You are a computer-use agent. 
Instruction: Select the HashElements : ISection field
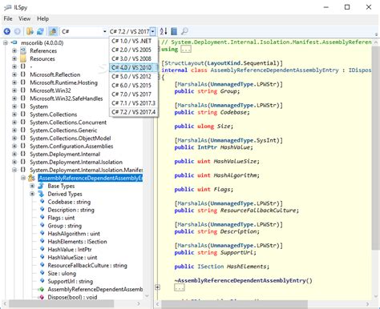[77, 242]
